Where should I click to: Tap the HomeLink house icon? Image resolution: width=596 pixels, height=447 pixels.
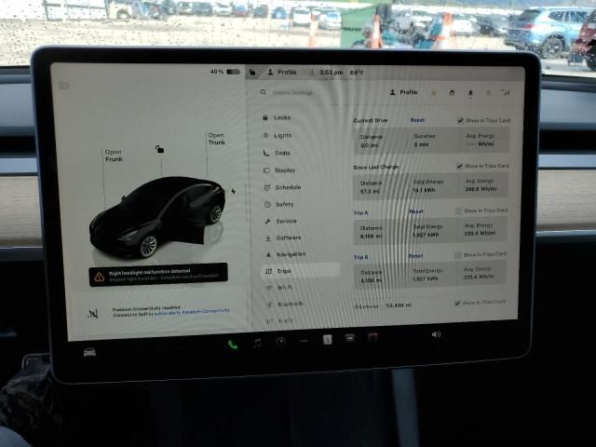pos(452,93)
